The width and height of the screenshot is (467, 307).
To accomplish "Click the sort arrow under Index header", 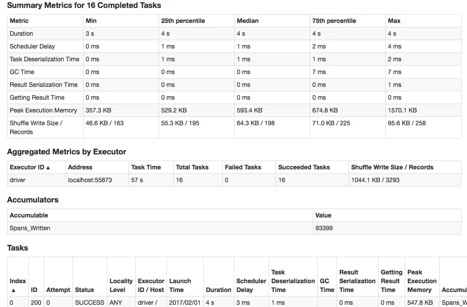I will pos(13,290).
